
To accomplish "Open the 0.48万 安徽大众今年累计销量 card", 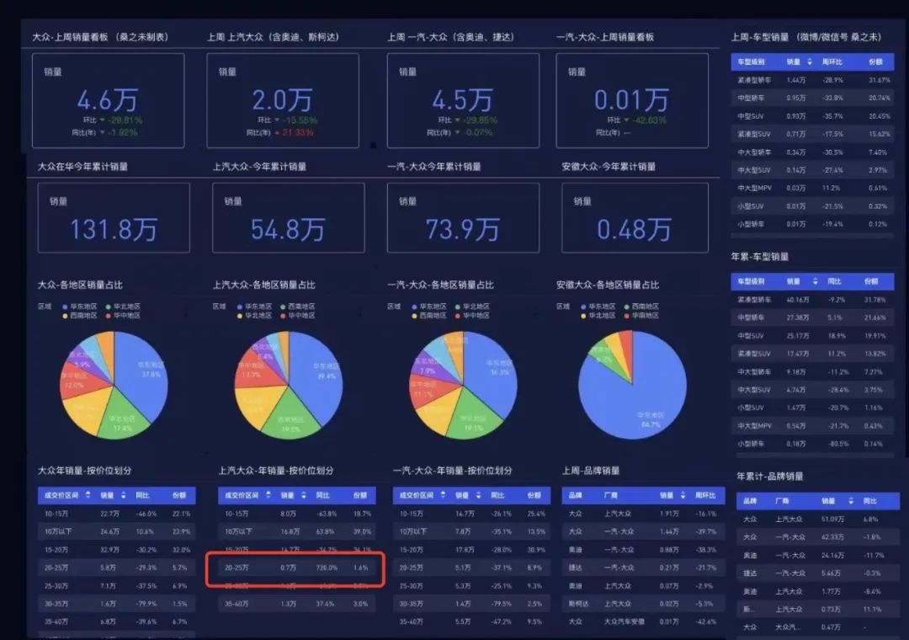I will click(635, 217).
